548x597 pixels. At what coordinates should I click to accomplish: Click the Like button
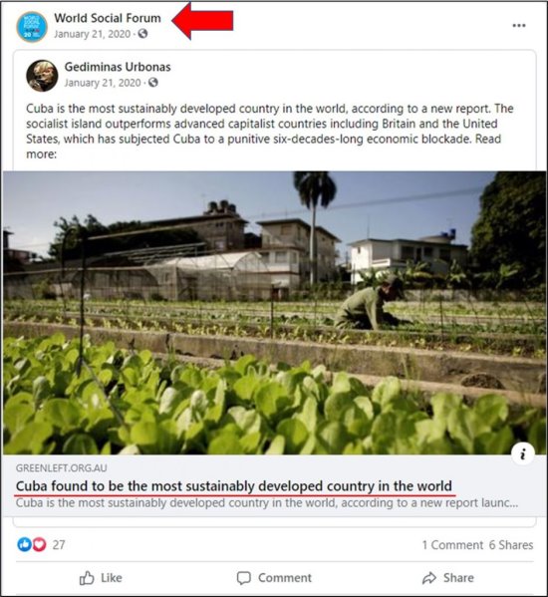click(101, 578)
